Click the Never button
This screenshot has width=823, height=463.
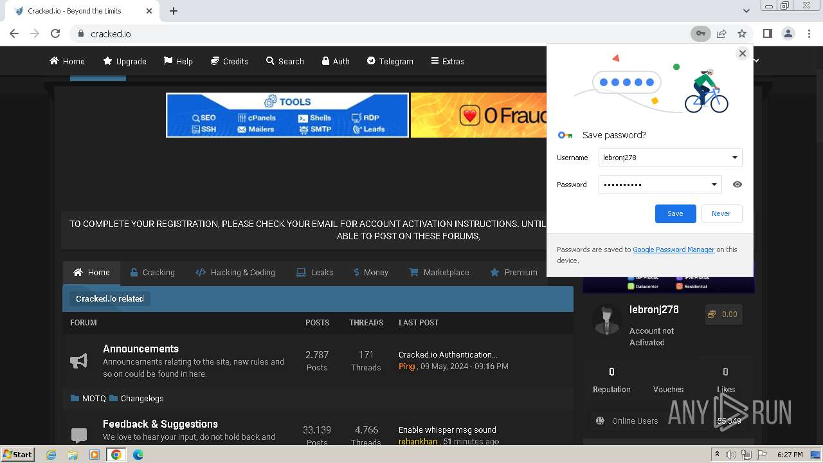[x=721, y=213]
